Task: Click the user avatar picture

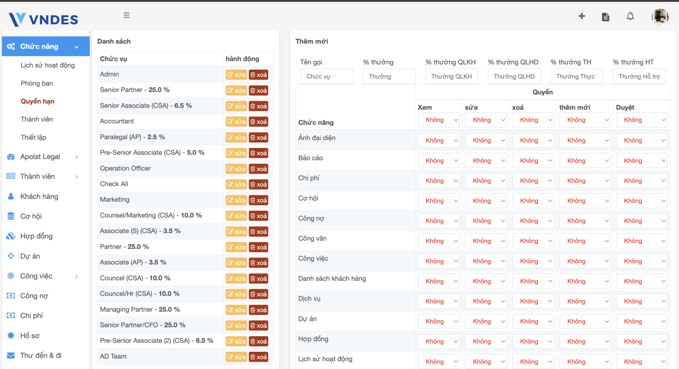Action: point(660,17)
